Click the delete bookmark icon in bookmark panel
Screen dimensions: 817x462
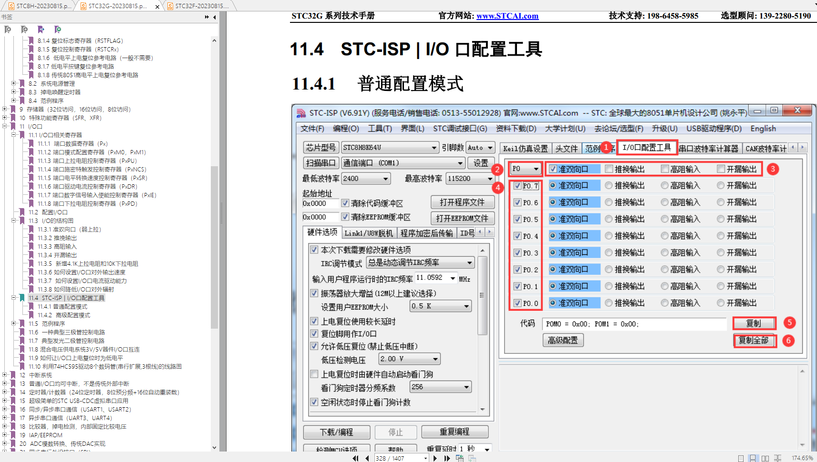click(8, 30)
